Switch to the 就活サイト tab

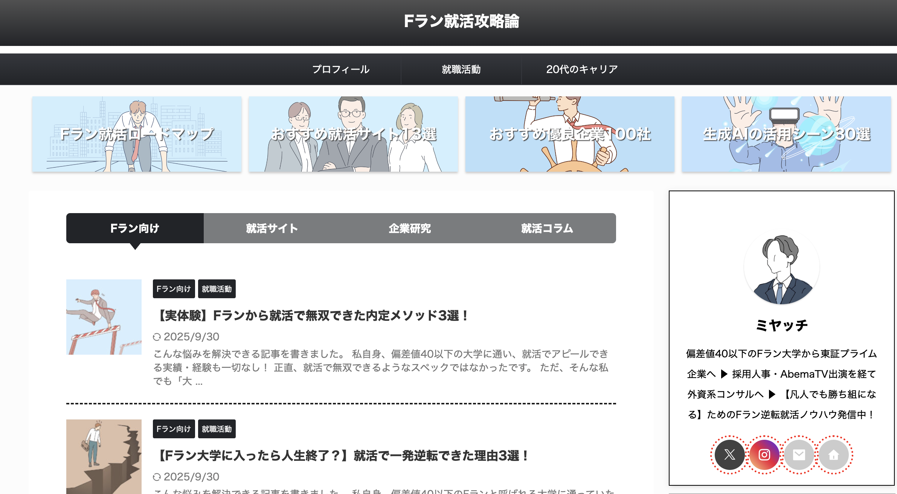coord(272,228)
